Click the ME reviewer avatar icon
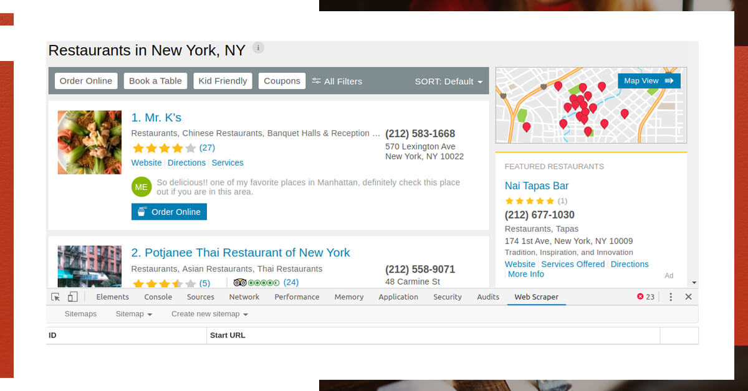The image size is (748, 391). click(141, 187)
